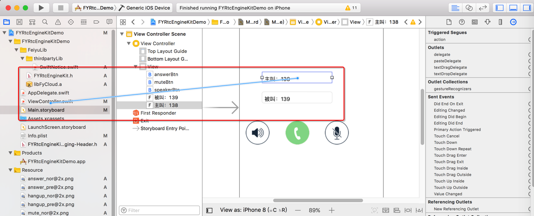Collapse the FeiyuLib group

(17, 50)
